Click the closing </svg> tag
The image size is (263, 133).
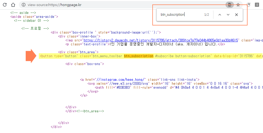pos(93,91)
